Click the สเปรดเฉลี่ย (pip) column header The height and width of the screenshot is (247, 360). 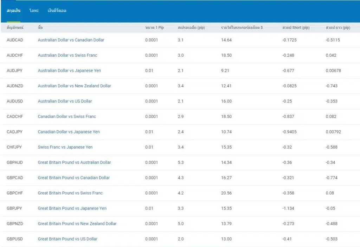coord(191,27)
